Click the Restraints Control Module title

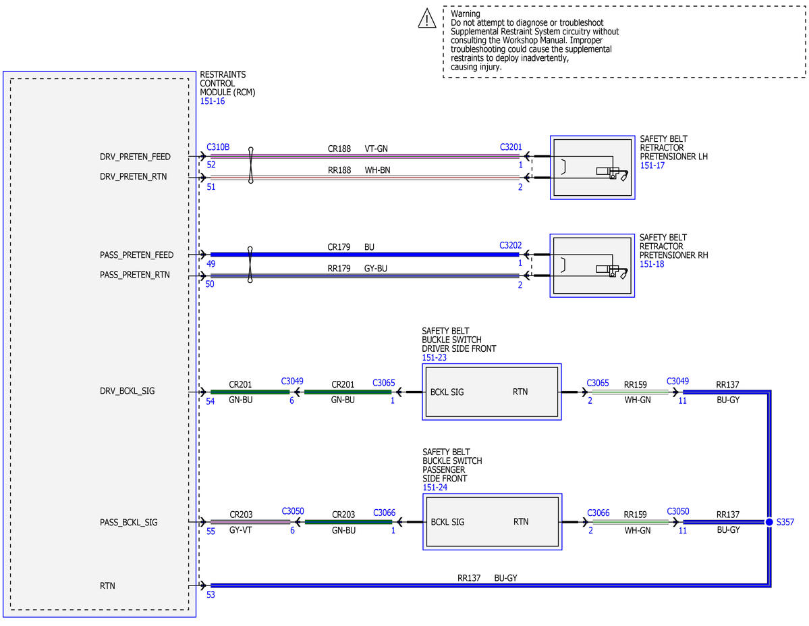(x=227, y=84)
